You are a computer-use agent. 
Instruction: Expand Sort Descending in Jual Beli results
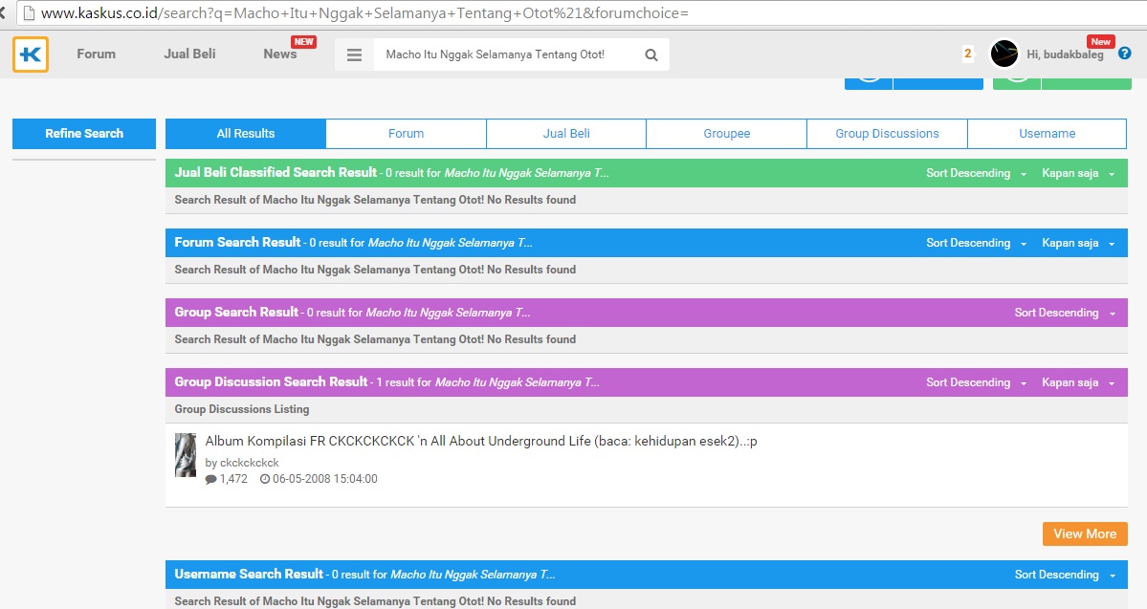pyautogui.click(x=976, y=173)
